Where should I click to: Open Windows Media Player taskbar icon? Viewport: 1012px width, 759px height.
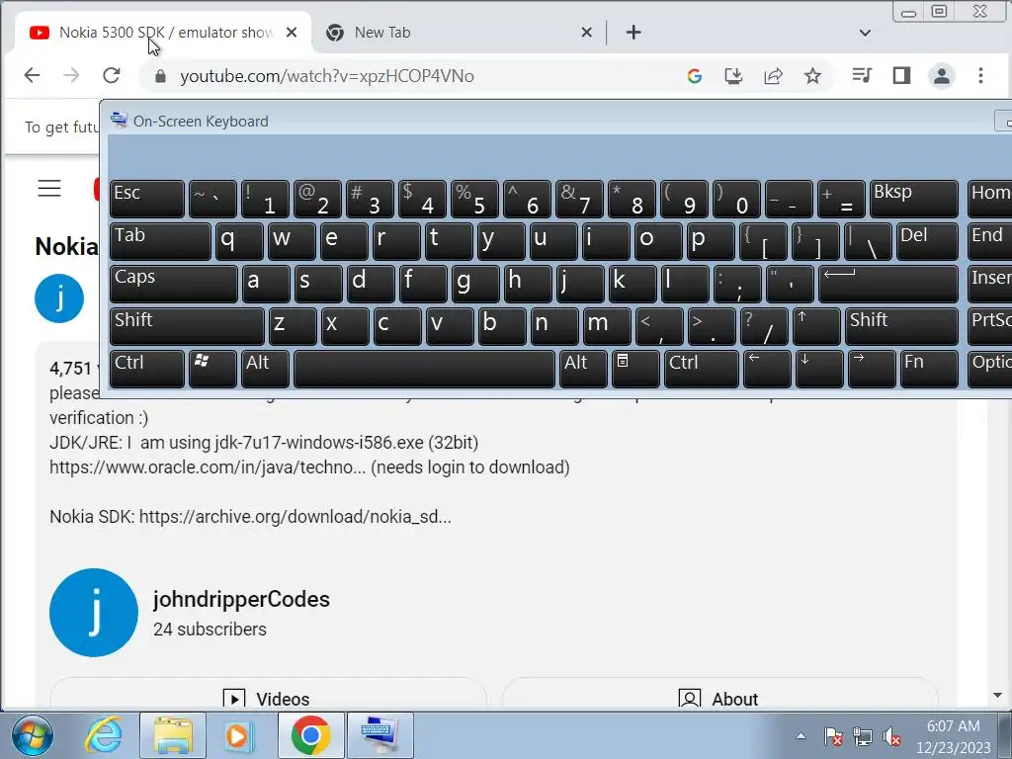point(238,735)
